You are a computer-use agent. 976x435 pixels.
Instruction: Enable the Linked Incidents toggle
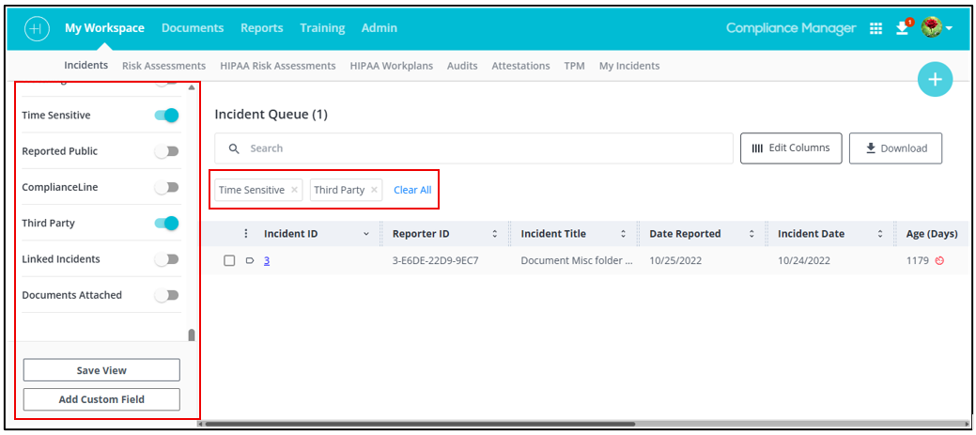[x=167, y=259]
